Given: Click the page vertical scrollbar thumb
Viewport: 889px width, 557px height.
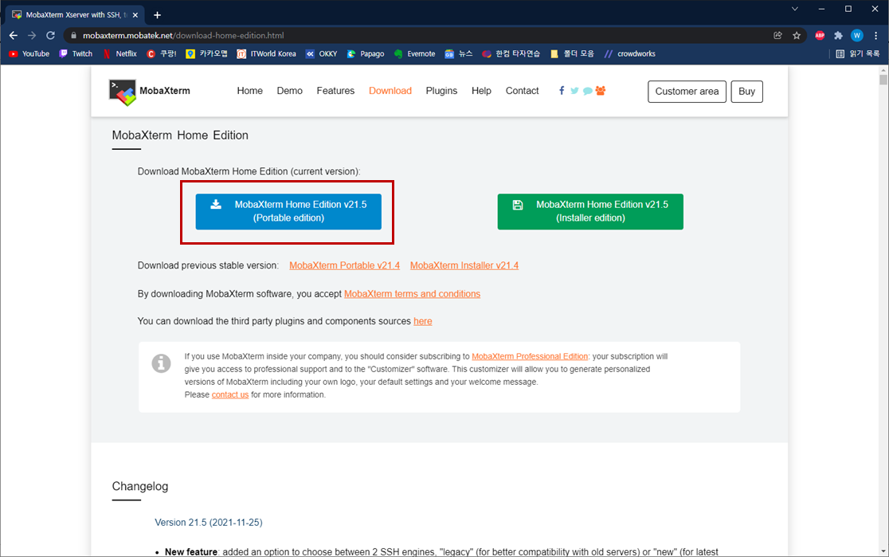Looking at the screenshot, I should (x=883, y=80).
